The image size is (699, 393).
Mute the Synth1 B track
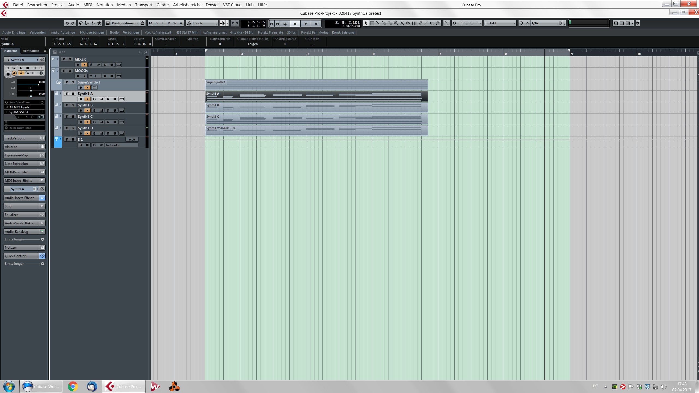pyautogui.click(x=67, y=105)
